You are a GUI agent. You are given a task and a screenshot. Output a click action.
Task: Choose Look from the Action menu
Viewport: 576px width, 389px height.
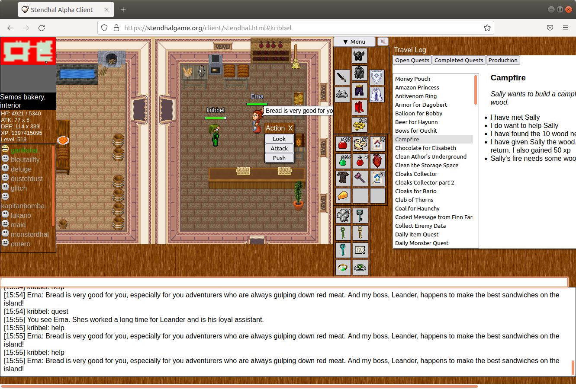click(279, 139)
